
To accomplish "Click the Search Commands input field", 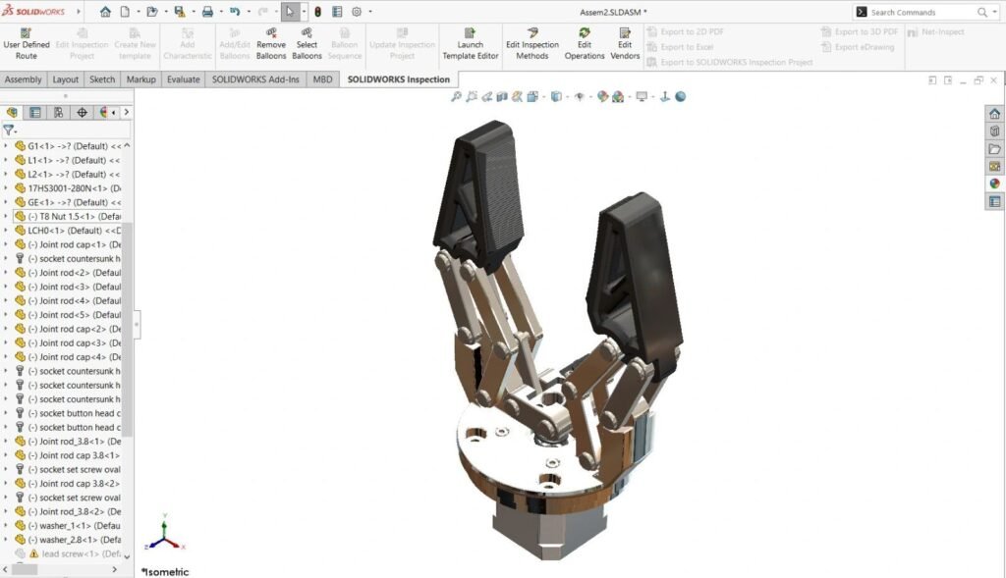I will [x=921, y=12].
